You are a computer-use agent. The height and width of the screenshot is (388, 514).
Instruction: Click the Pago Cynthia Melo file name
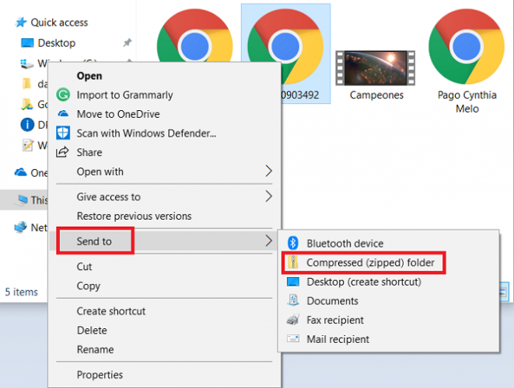(467, 102)
